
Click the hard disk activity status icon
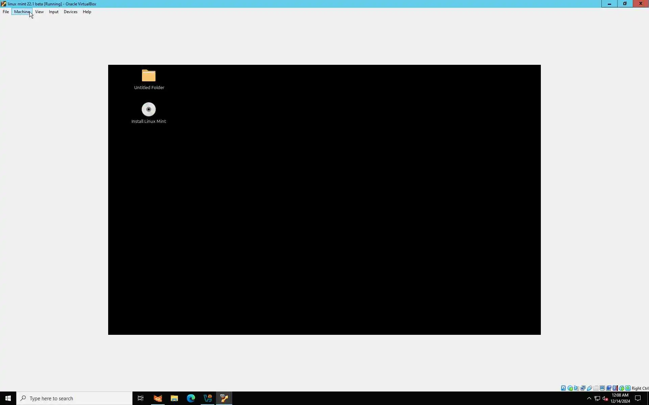[x=563, y=388]
